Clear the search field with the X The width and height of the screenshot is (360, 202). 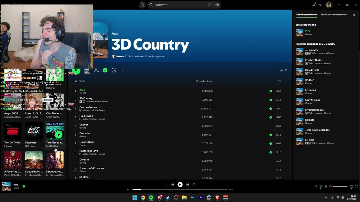(x=209, y=5)
